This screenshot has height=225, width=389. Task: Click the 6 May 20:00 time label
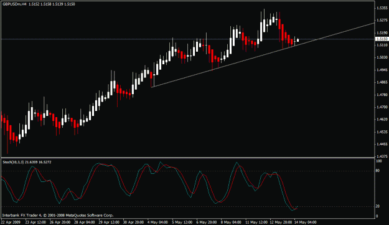coord(207,222)
